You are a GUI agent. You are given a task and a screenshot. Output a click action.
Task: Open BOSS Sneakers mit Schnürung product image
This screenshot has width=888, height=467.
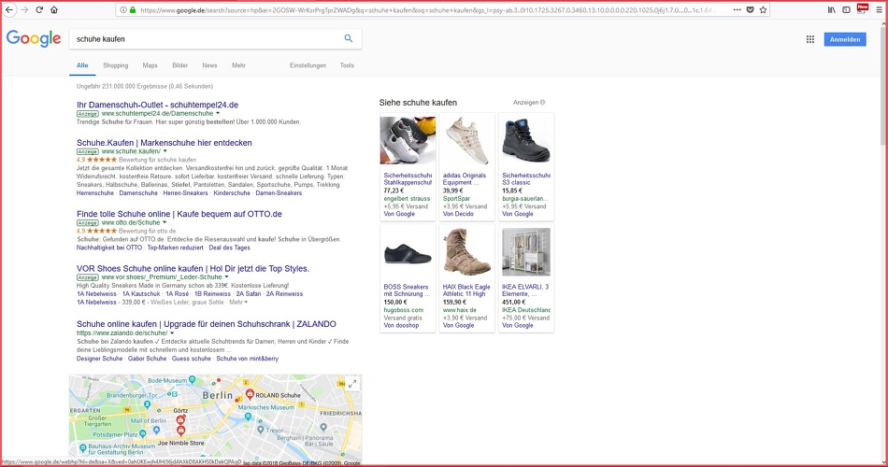[408, 252]
